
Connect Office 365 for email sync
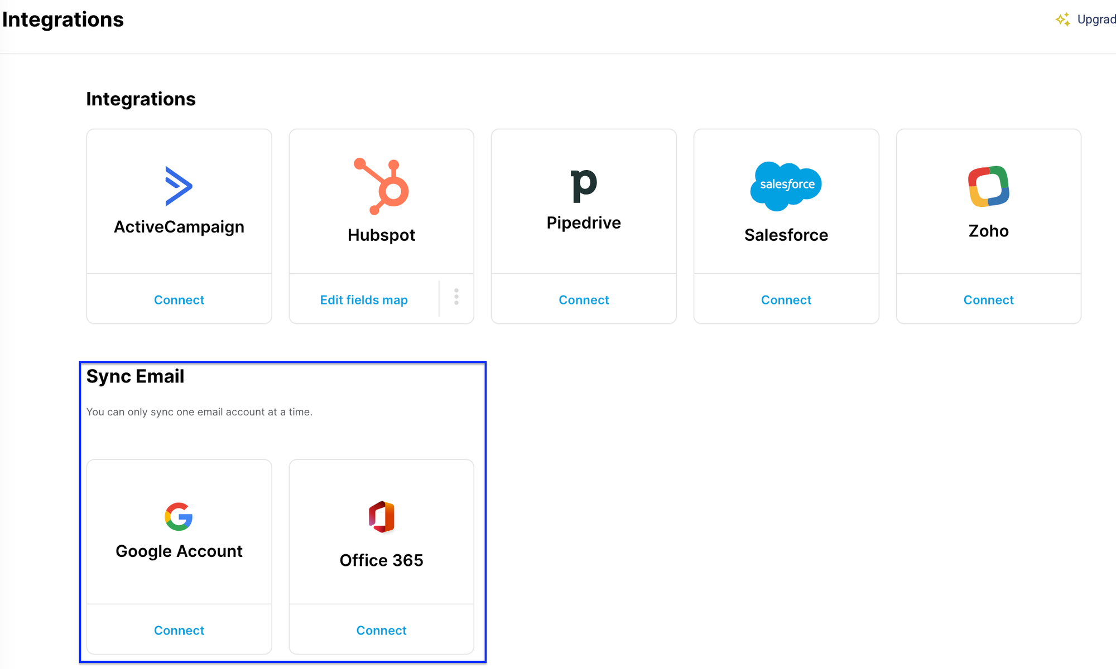pyautogui.click(x=382, y=631)
